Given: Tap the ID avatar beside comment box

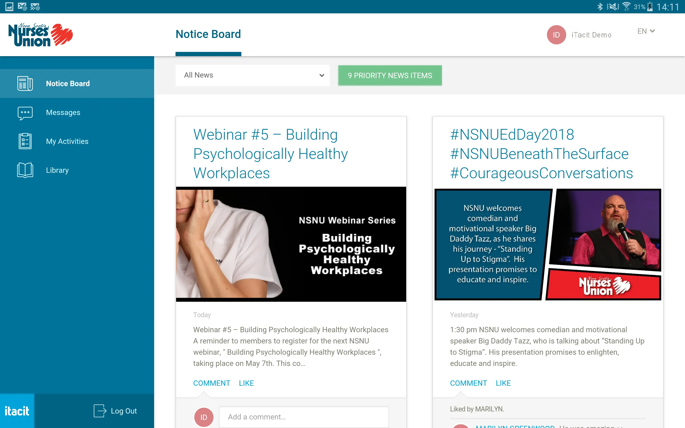Looking at the screenshot, I should tap(204, 417).
